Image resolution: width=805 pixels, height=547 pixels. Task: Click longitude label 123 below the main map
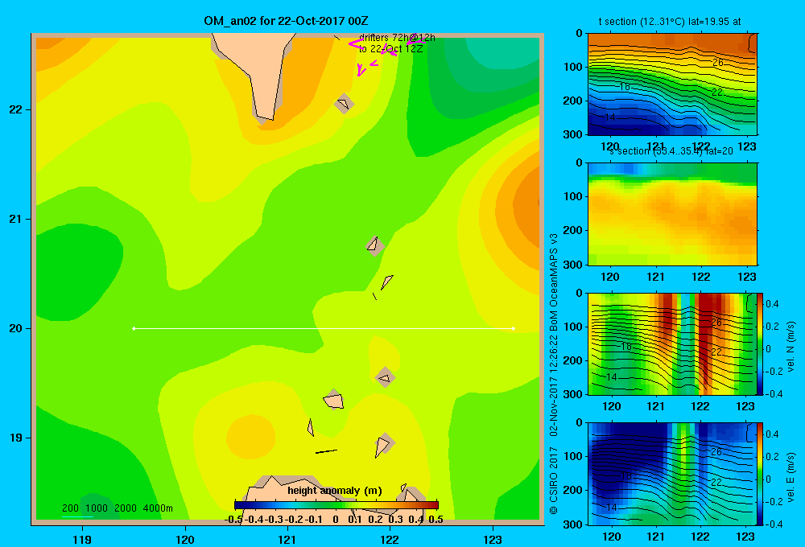tap(493, 539)
